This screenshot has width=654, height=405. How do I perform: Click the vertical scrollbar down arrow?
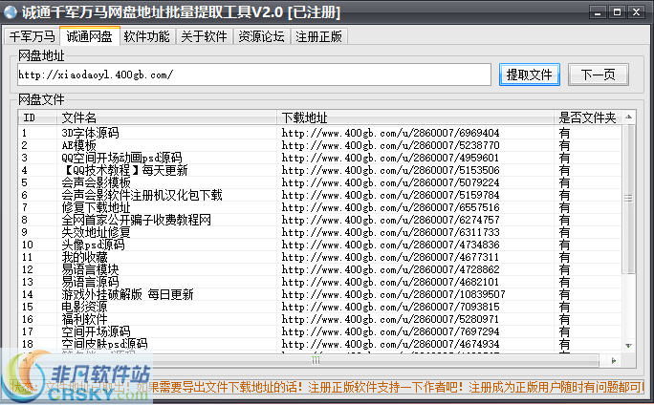point(628,346)
